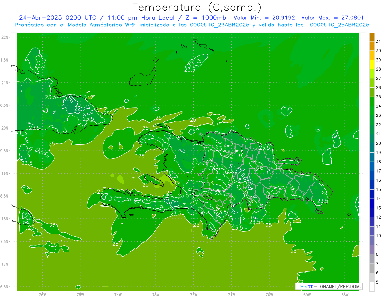Select the date text "24-Abr-2025 0200 UTC"
Viewport: 387px width, 299px height.
[57, 18]
